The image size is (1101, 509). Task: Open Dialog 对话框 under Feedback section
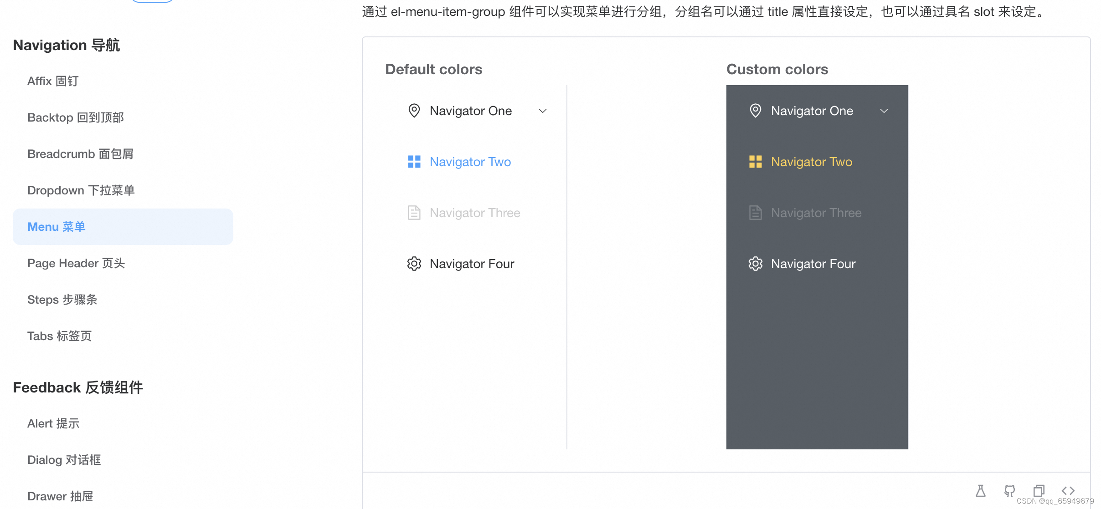tap(64, 460)
